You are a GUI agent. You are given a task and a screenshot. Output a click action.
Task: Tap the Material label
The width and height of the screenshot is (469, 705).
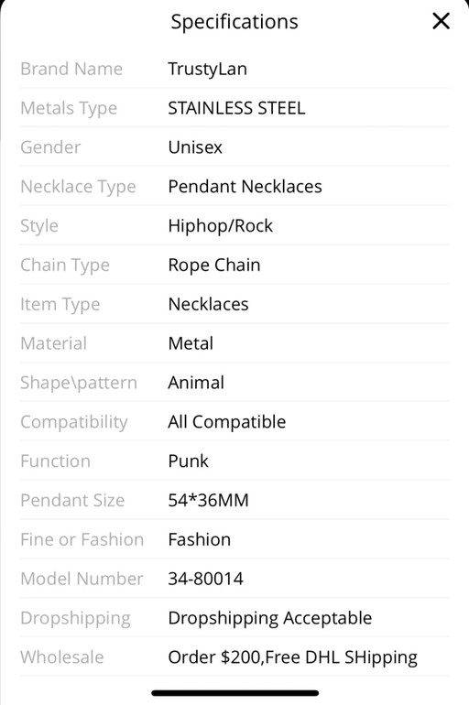coord(53,343)
